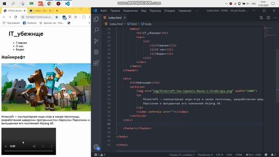This screenshot has width=279, height=157.
Task: Click the img src file path link
Action: click(193, 91)
